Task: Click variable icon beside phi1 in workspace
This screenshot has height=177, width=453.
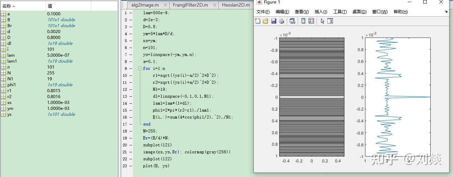Action: 3,85
